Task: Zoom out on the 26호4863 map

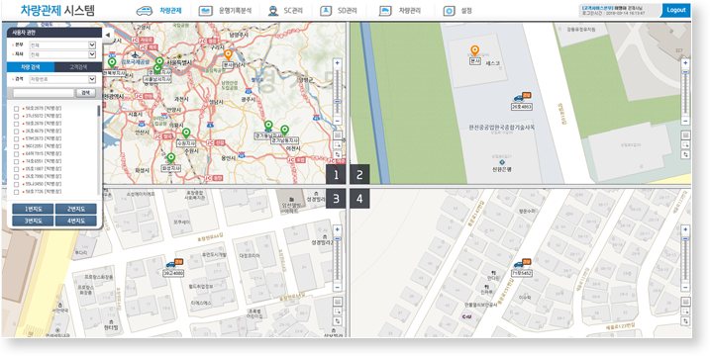Action: 685,121
